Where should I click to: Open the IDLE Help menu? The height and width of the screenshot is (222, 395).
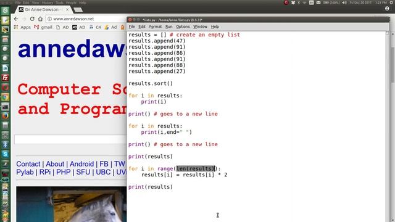tap(215, 27)
